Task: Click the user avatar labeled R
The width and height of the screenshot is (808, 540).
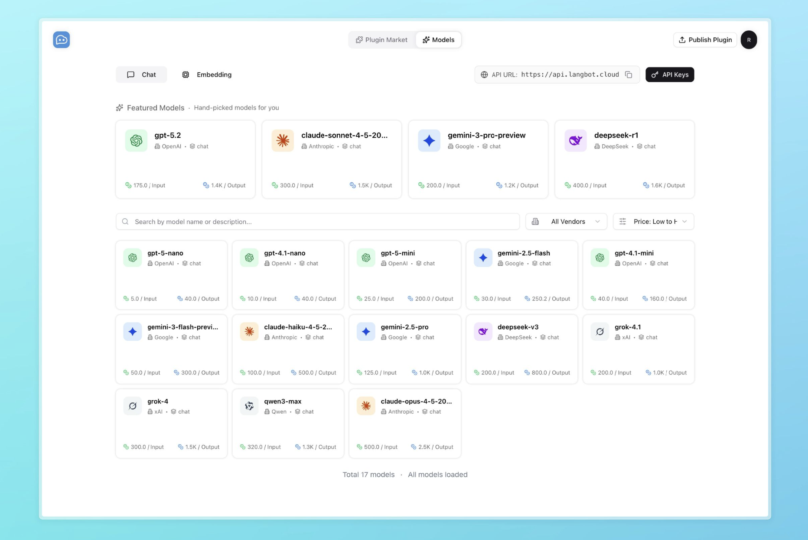Action: 749,40
